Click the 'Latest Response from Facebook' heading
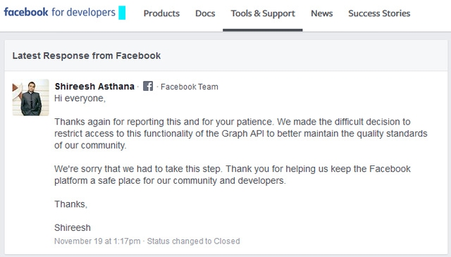 pyautogui.click(x=86, y=56)
